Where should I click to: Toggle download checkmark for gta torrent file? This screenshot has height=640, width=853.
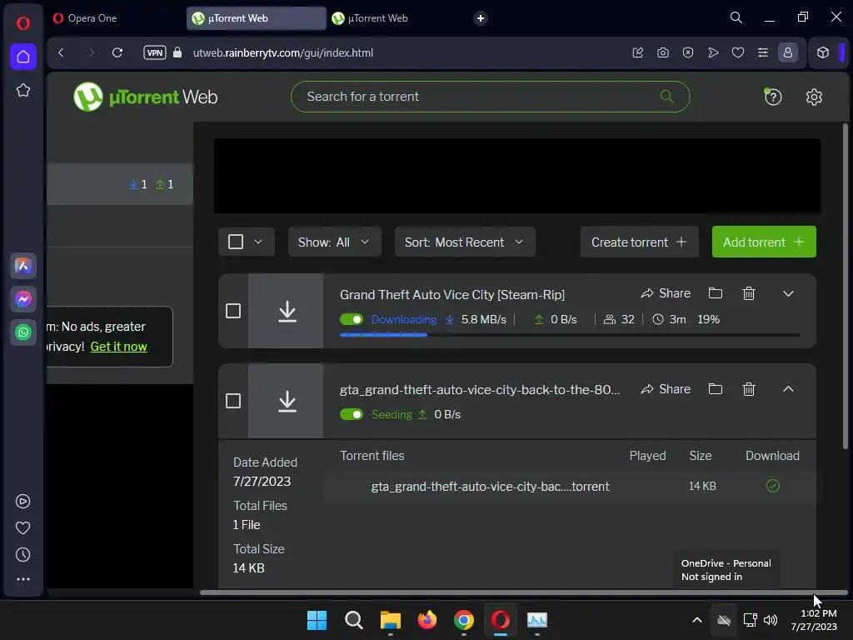(772, 486)
